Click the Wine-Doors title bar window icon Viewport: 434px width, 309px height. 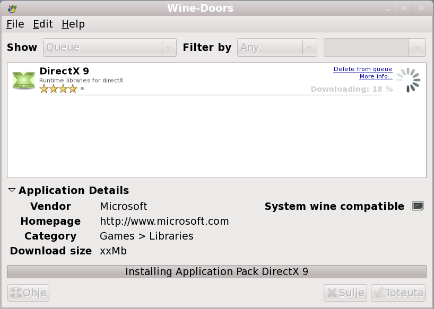tap(12, 8)
